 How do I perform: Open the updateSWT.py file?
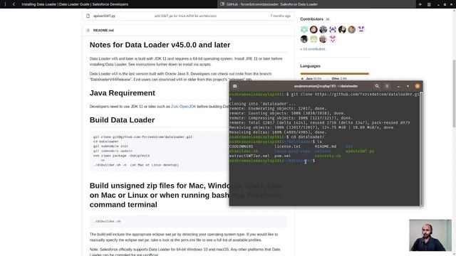pos(104,16)
